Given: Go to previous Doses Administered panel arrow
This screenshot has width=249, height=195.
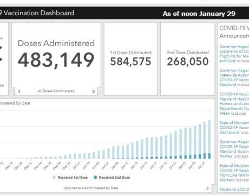Looking at the screenshot, I should click(x=19, y=92).
